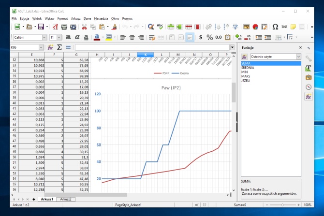324x216 pixels.
Task: Click the AutoFilter funnel icon
Action: point(235,27)
